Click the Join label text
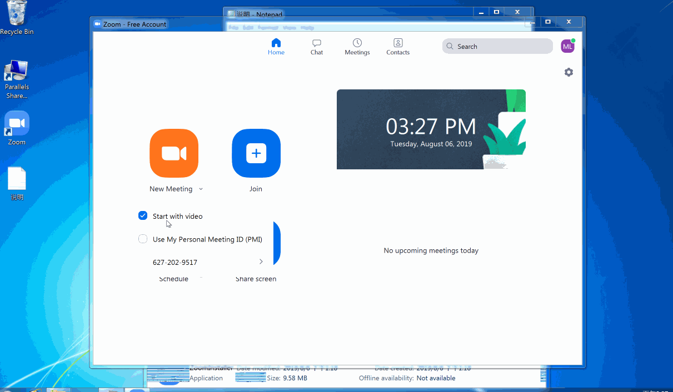 click(256, 189)
